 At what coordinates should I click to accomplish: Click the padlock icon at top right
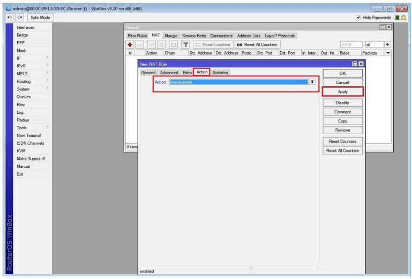point(405,18)
